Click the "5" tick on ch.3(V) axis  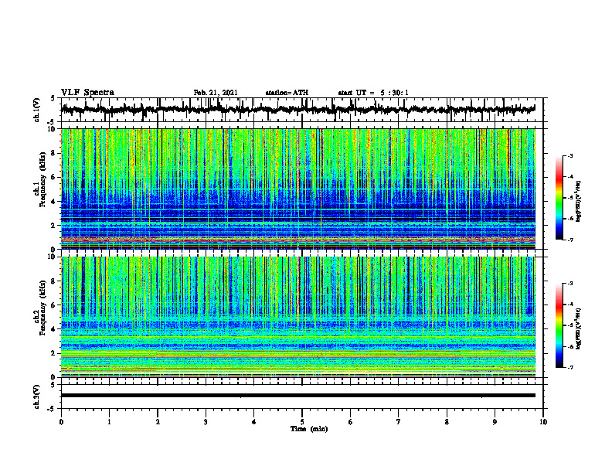[x=53, y=385]
